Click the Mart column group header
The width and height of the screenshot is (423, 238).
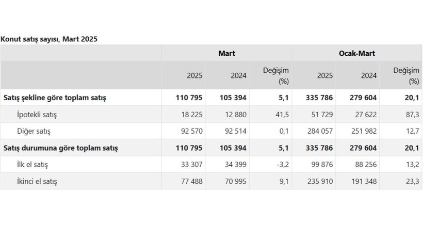(x=226, y=53)
